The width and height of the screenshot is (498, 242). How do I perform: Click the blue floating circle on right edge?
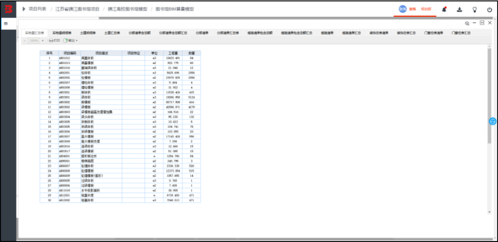pyautogui.click(x=492, y=121)
